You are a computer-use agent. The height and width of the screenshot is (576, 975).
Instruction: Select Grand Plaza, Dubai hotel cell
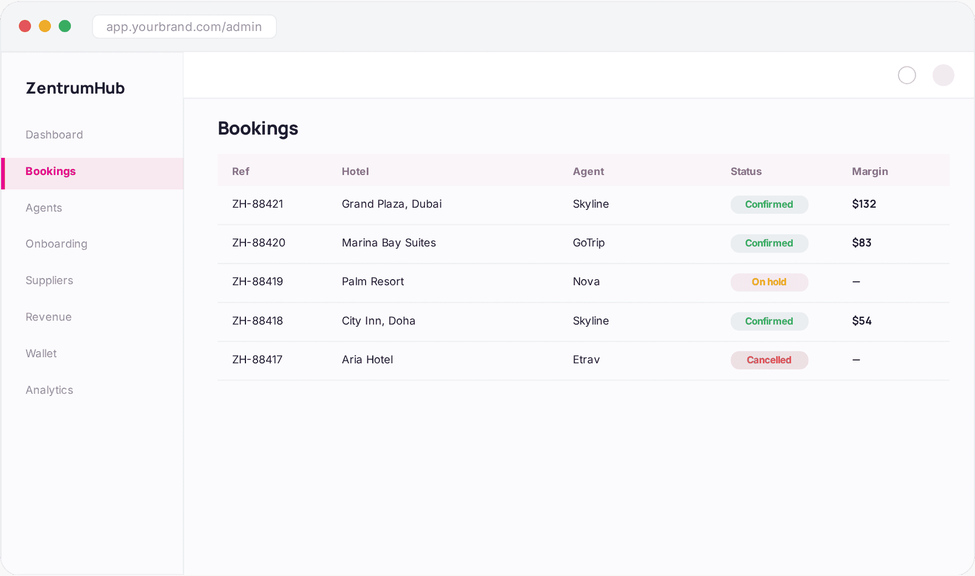click(392, 204)
